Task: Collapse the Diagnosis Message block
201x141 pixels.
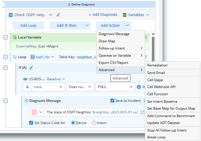Action: [x=5, y=101]
